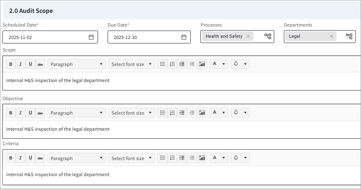361x189 pixels.
Task: Open Due Date calendar picker
Action: pyautogui.click(x=184, y=37)
